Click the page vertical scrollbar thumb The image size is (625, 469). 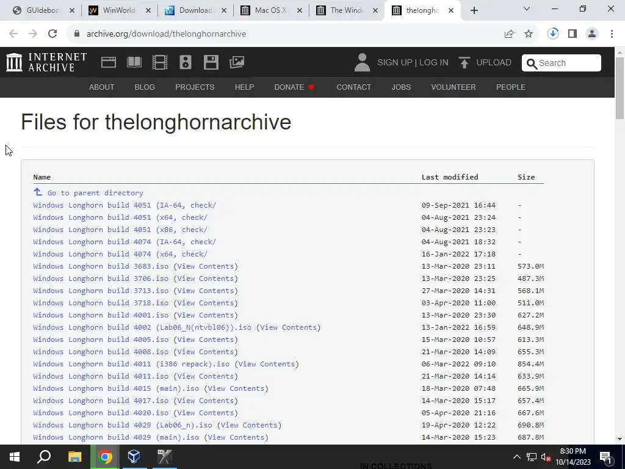coord(620,88)
